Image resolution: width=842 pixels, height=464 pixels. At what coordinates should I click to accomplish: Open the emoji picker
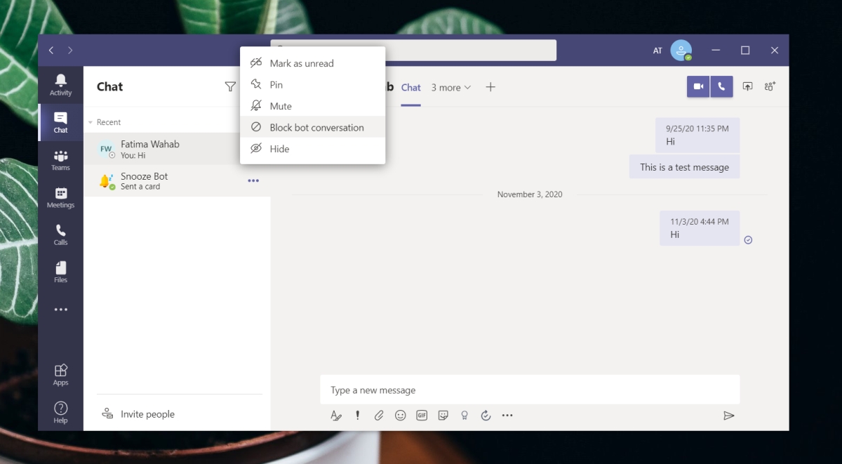pos(400,416)
